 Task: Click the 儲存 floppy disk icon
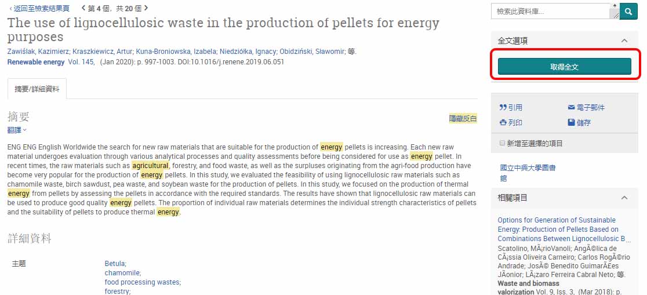pos(571,122)
